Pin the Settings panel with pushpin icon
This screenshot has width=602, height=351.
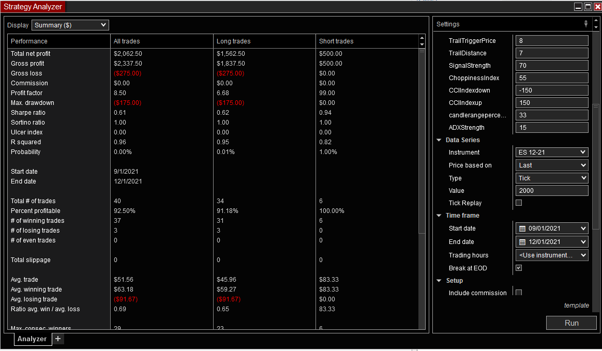tap(586, 24)
